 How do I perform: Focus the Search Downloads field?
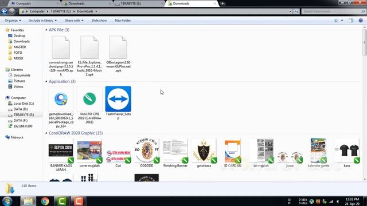point(334,11)
